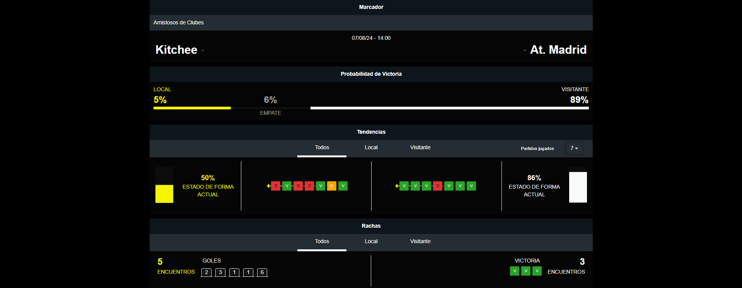Click the red D loss icon in At. Madrid's form
The image size is (742, 288).
click(x=438, y=186)
